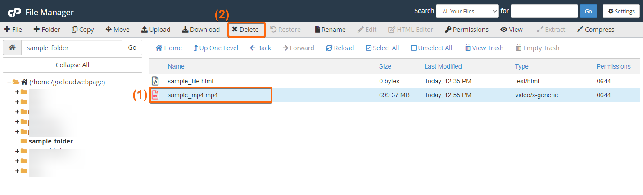Click the Copy toolbar button

point(83,30)
